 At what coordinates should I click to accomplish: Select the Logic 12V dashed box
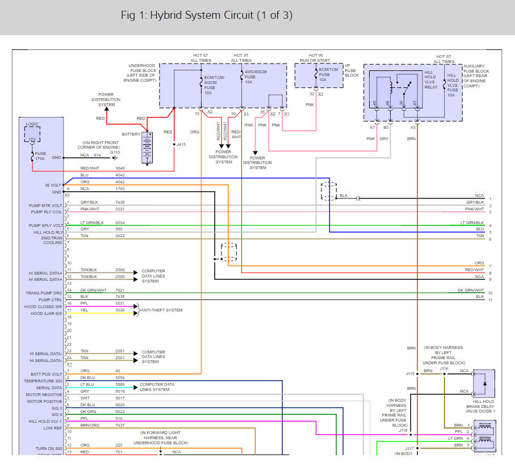[32, 134]
